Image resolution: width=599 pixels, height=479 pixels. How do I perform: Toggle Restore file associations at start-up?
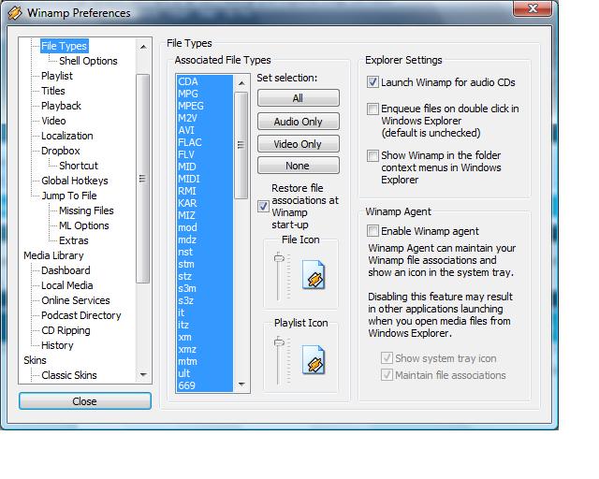click(263, 206)
